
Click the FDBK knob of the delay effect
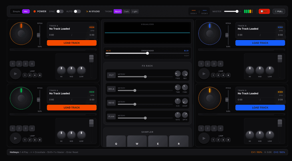185,87
